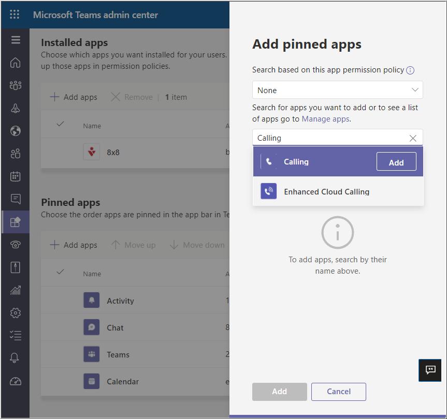Open Voice telephone icon in sidebar
This screenshot has height=419, width=447.
(16, 245)
